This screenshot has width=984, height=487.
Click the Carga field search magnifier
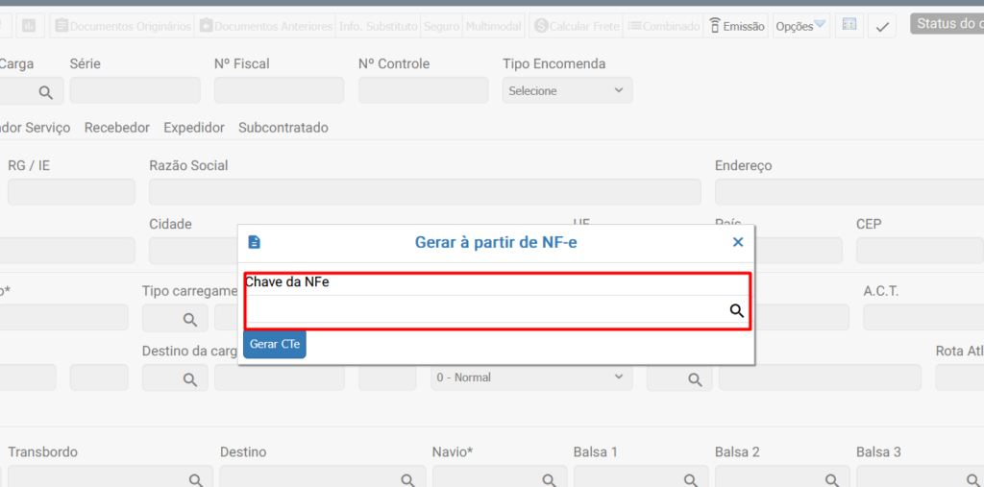[x=45, y=91]
